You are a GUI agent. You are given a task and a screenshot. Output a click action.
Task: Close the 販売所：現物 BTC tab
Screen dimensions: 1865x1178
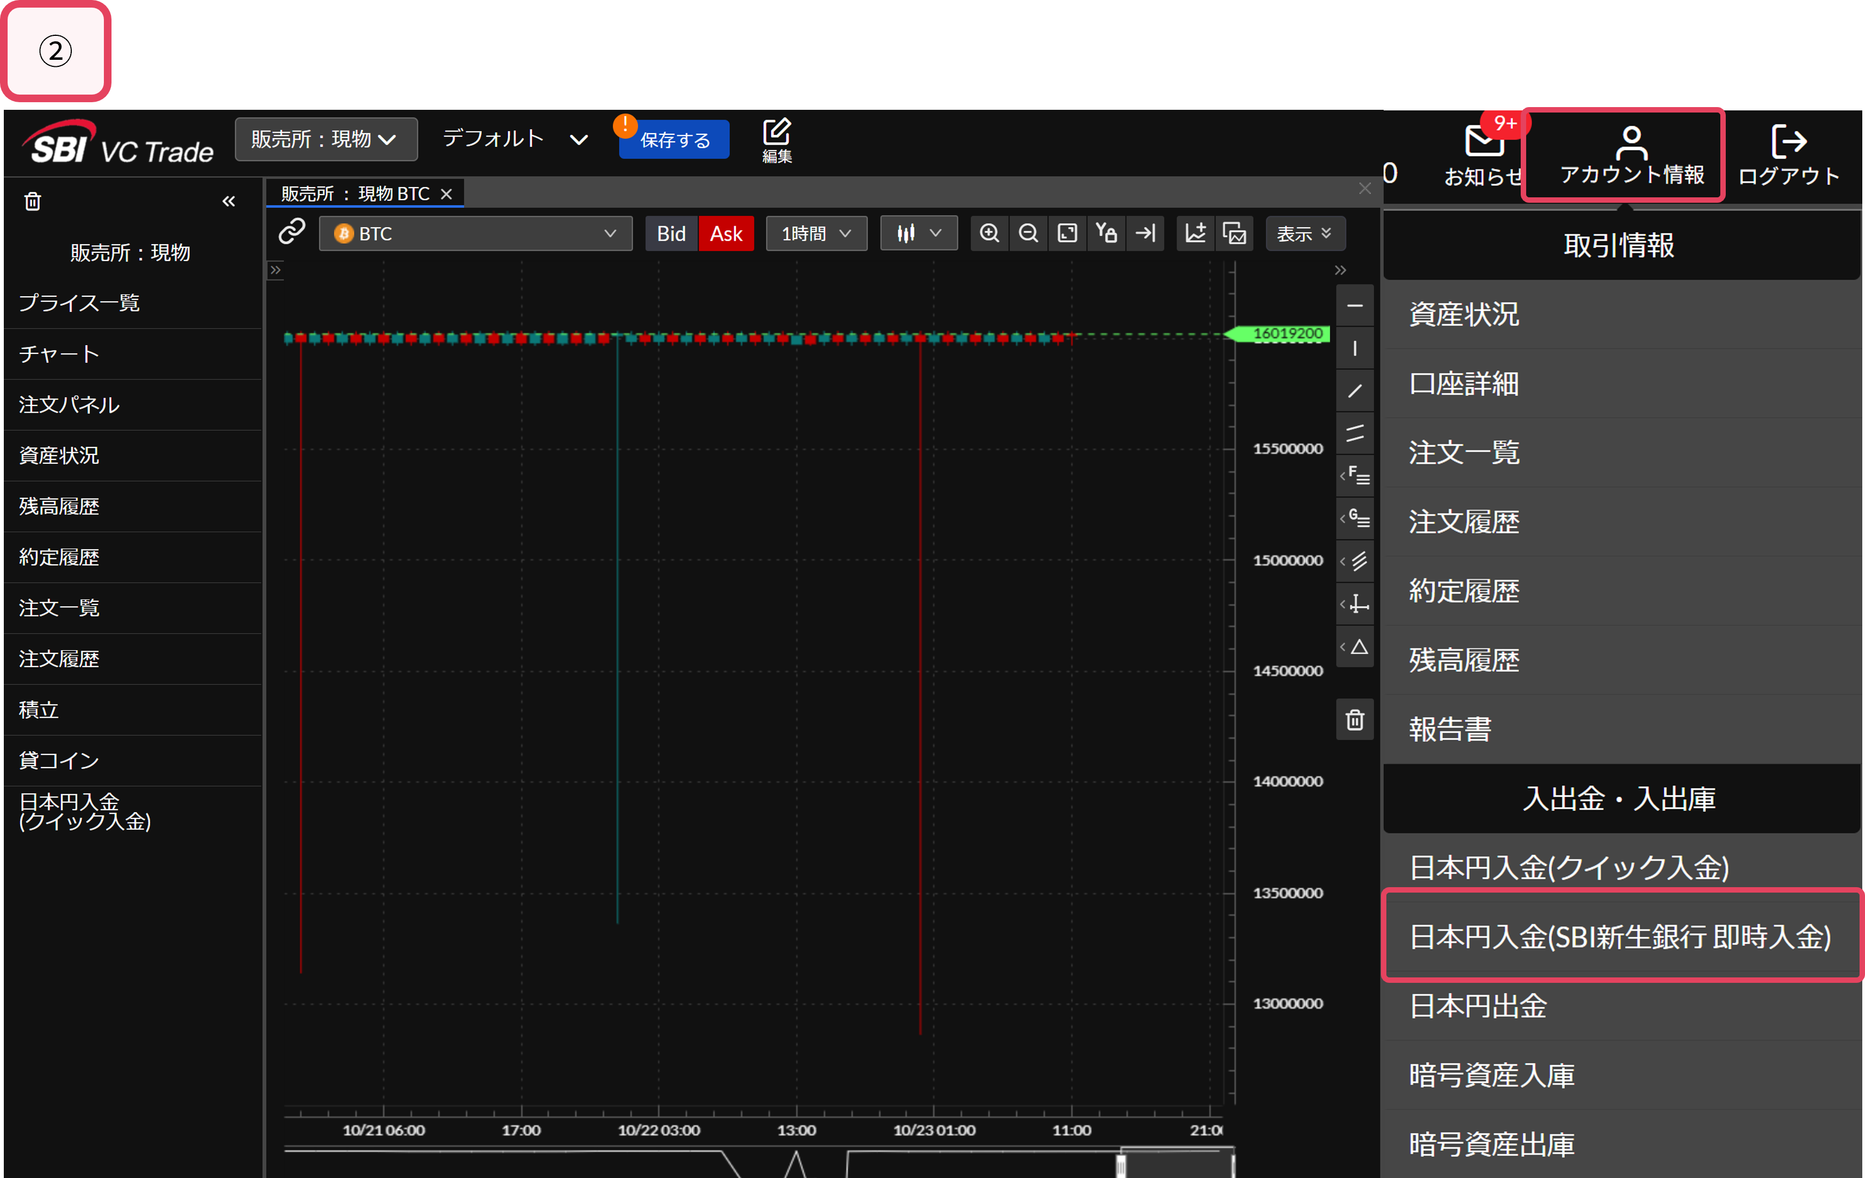pos(446,194)
